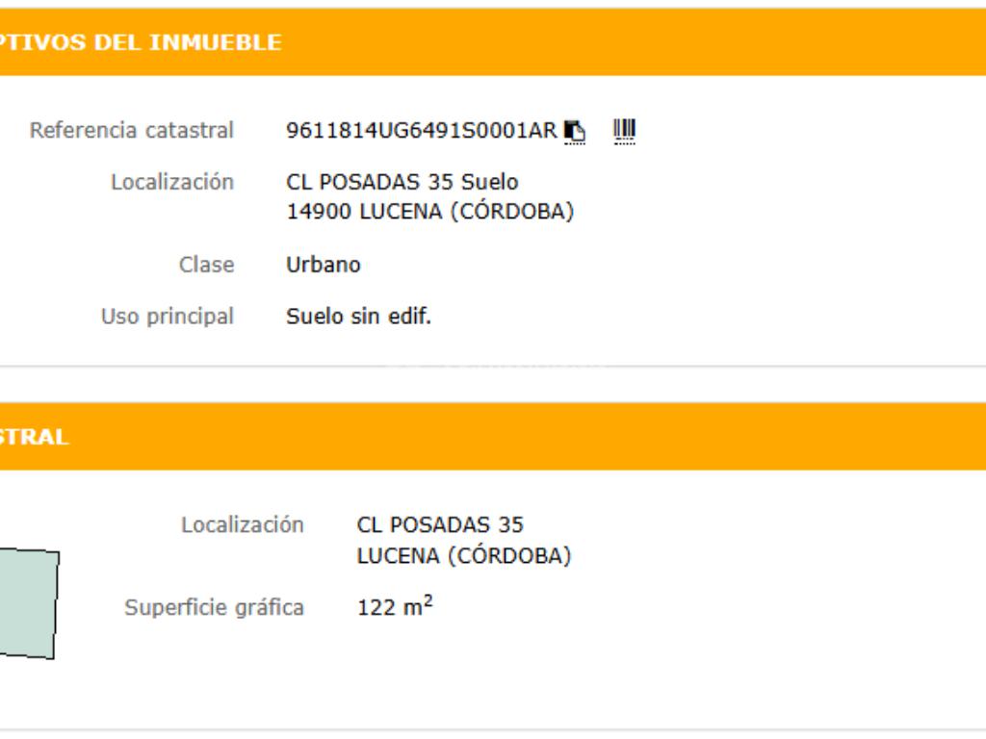
Task: Click the copy cadastral reference icon
Action: coord(575,130)
